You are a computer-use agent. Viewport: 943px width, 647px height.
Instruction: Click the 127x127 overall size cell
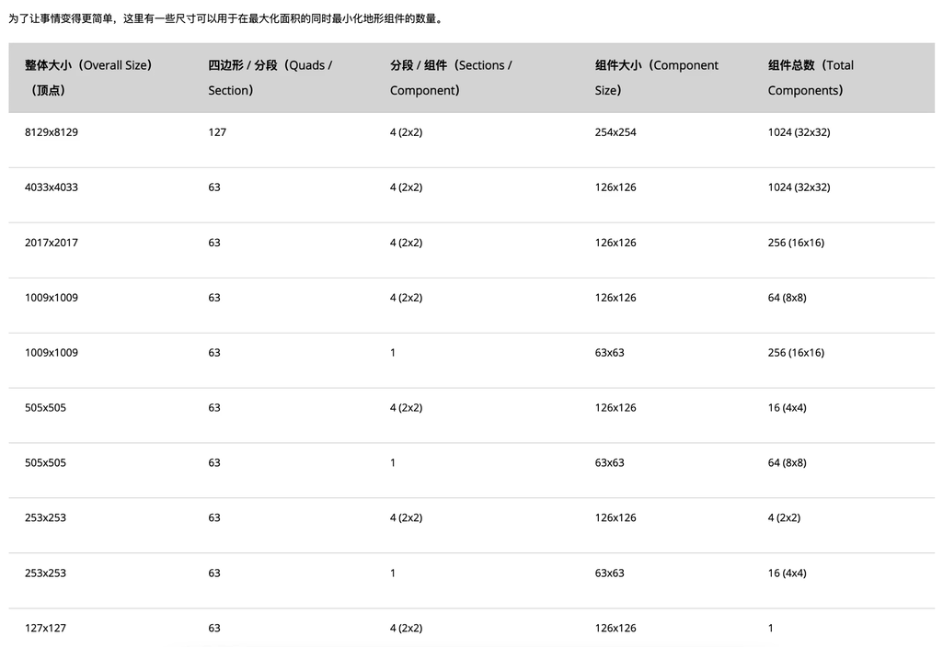45,629
